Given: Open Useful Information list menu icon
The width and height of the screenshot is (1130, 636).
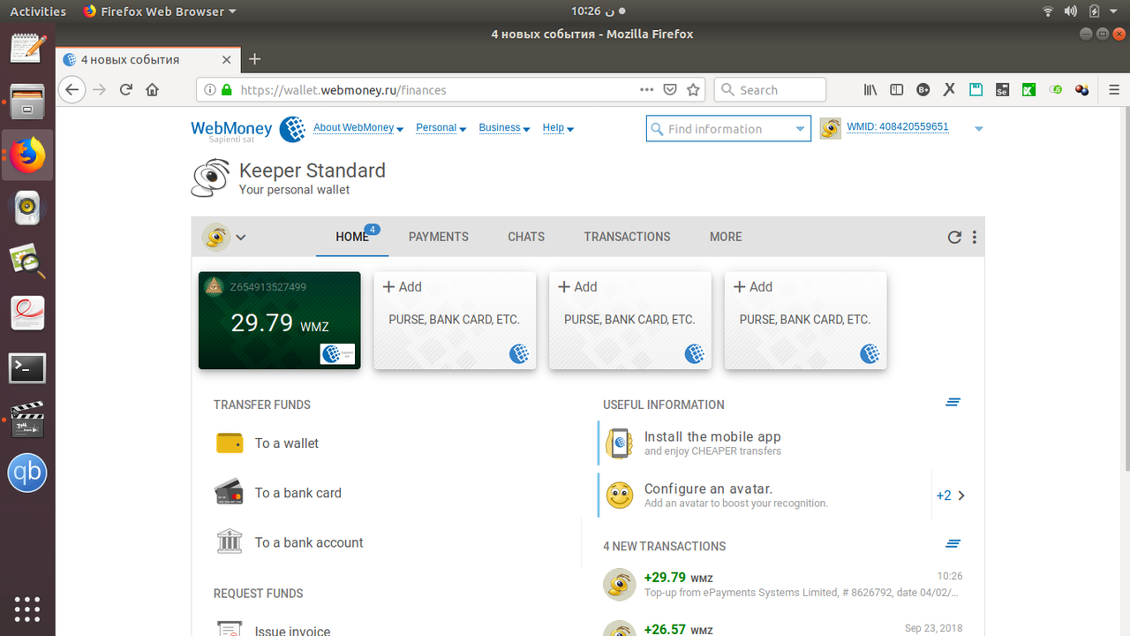Looking at the screenshot, I should (953, 403).
